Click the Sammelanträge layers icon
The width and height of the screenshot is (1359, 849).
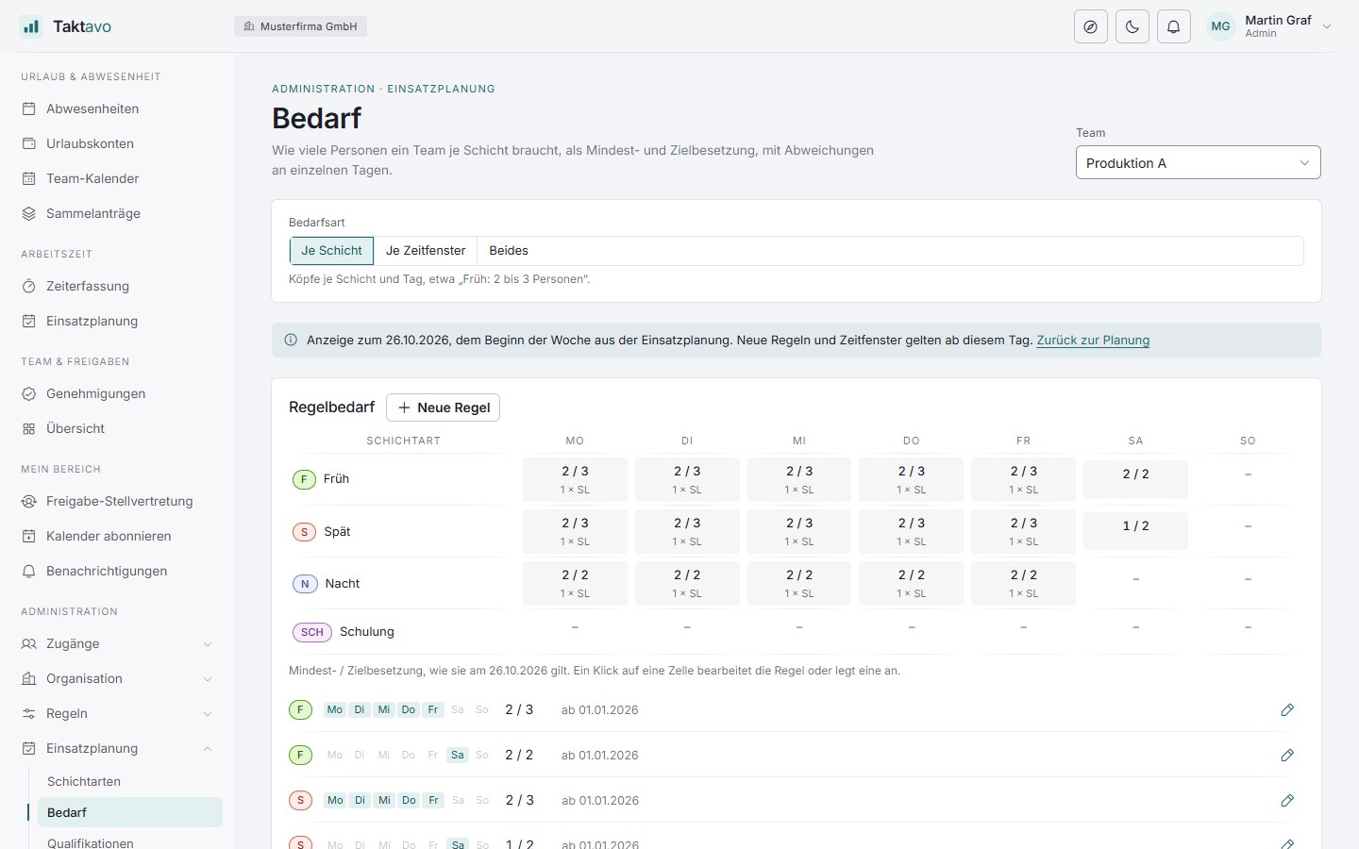(x=29, y=213)
